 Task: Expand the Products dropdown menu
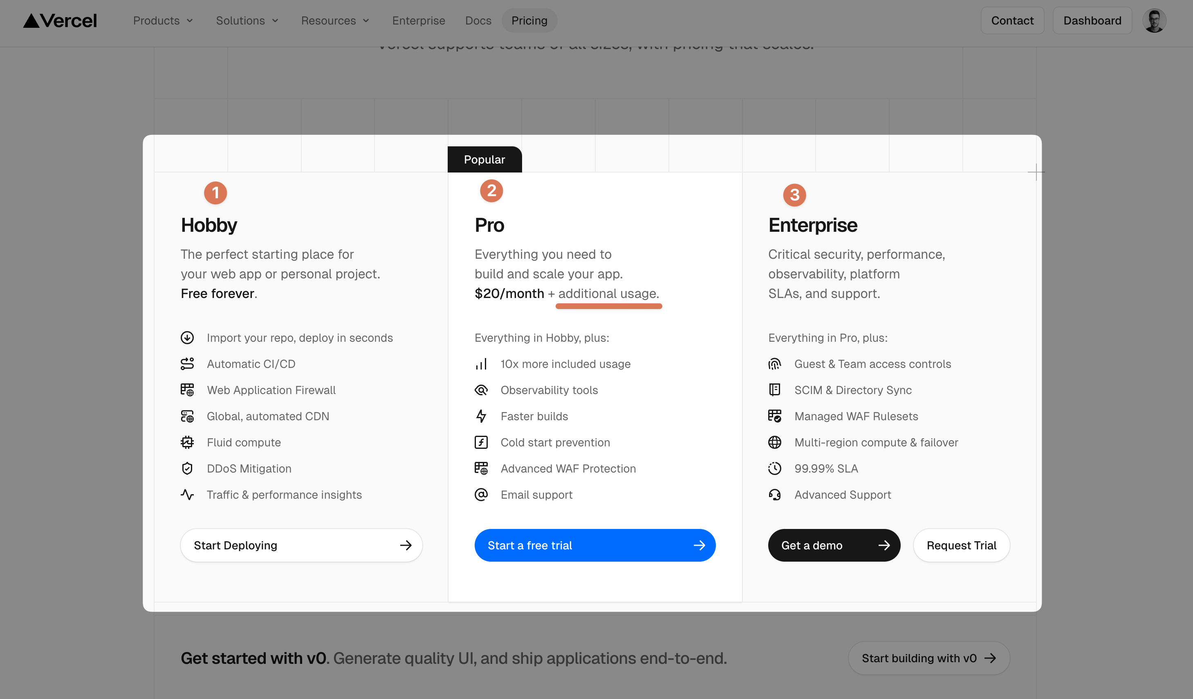(x=163, y=21)
